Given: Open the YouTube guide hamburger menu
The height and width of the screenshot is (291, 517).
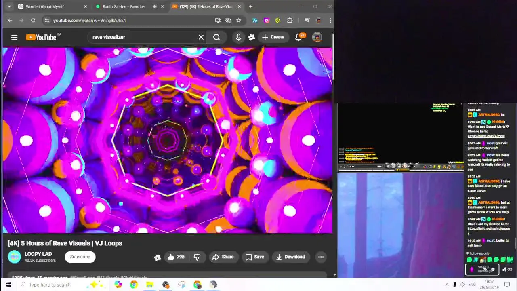Looking at the screenshot, I should coord(14,37).
